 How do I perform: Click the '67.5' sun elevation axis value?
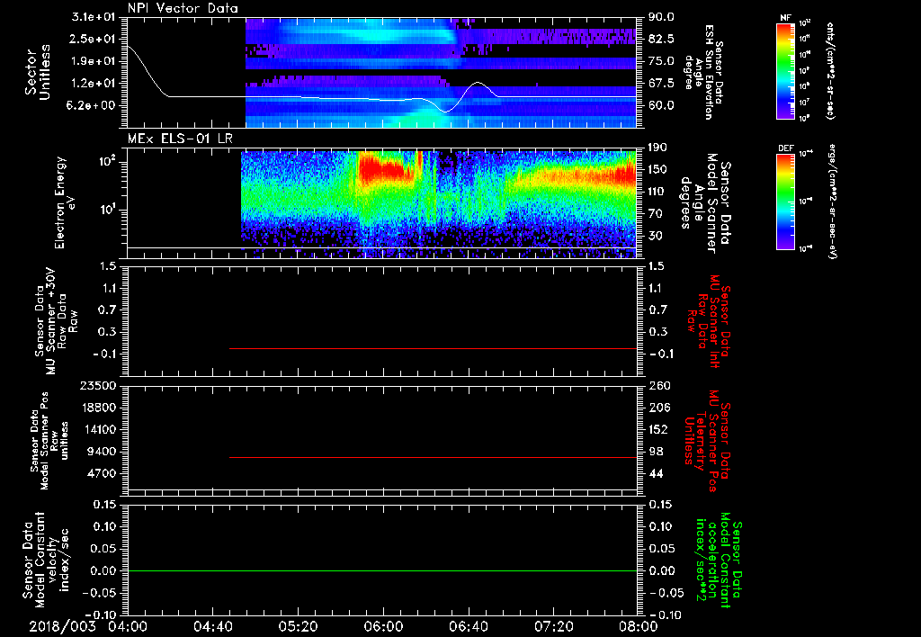(661, 84)
